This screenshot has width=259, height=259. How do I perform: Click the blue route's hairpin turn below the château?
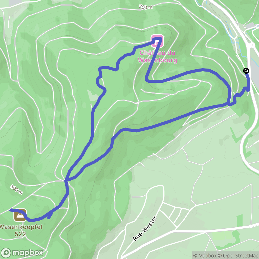click(147, 80)
